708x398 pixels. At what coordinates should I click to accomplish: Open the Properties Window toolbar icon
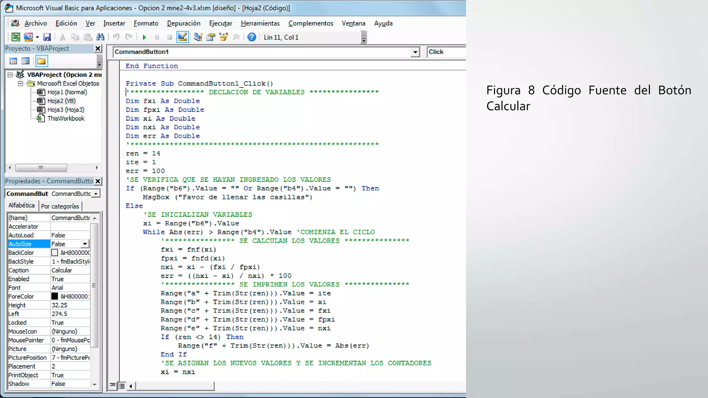[211, 37]
